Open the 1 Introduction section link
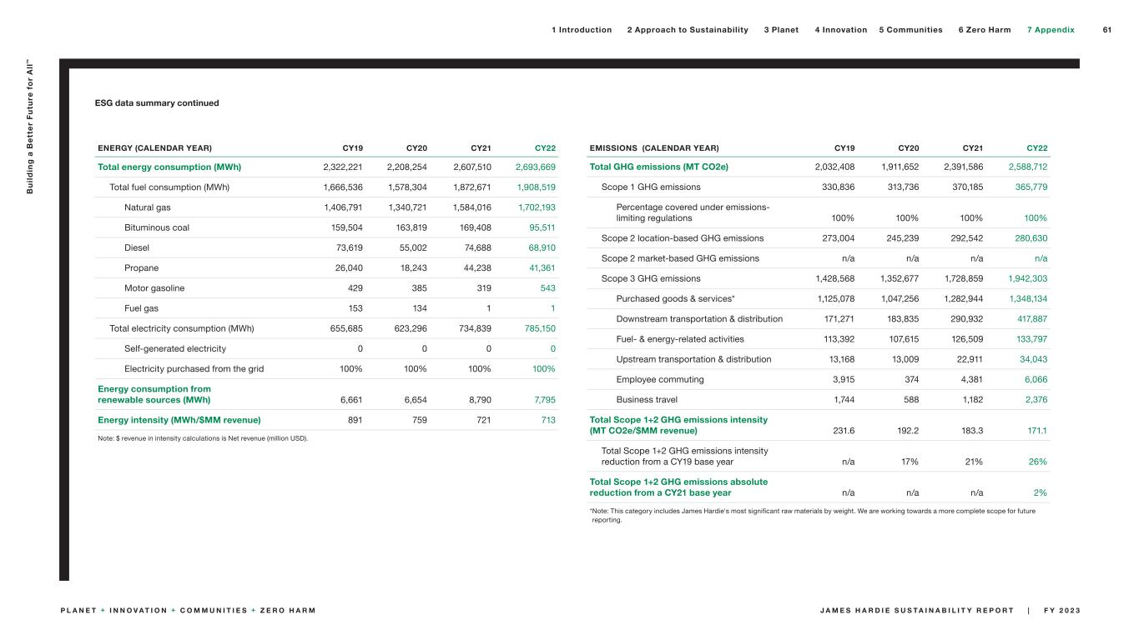The width and height of the screenshot is (1139, 640). pyautogui.click(x=581, y=30)
